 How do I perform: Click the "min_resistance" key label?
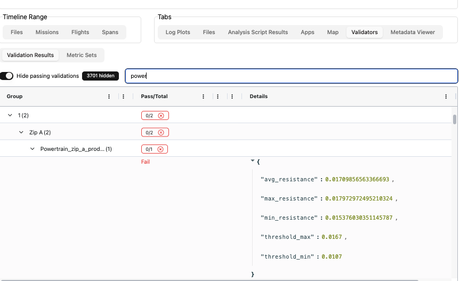(289, 218)
